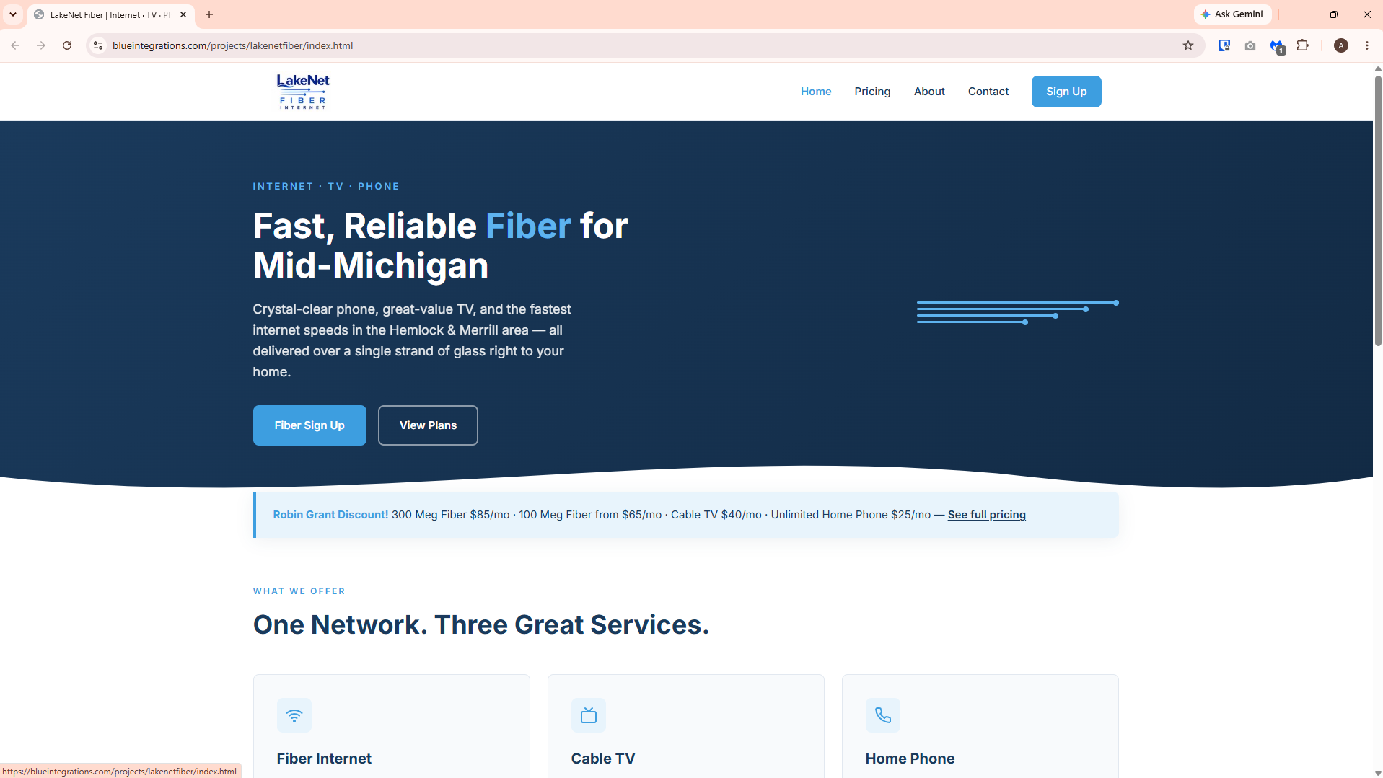Follow the See full pricing link

986,515
